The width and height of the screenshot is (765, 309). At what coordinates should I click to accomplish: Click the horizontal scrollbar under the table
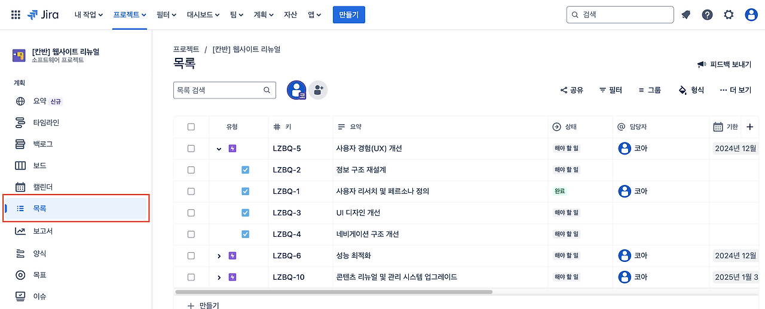click(333, 292)
